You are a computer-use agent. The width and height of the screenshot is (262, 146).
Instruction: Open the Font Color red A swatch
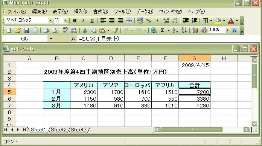[231, 21]
